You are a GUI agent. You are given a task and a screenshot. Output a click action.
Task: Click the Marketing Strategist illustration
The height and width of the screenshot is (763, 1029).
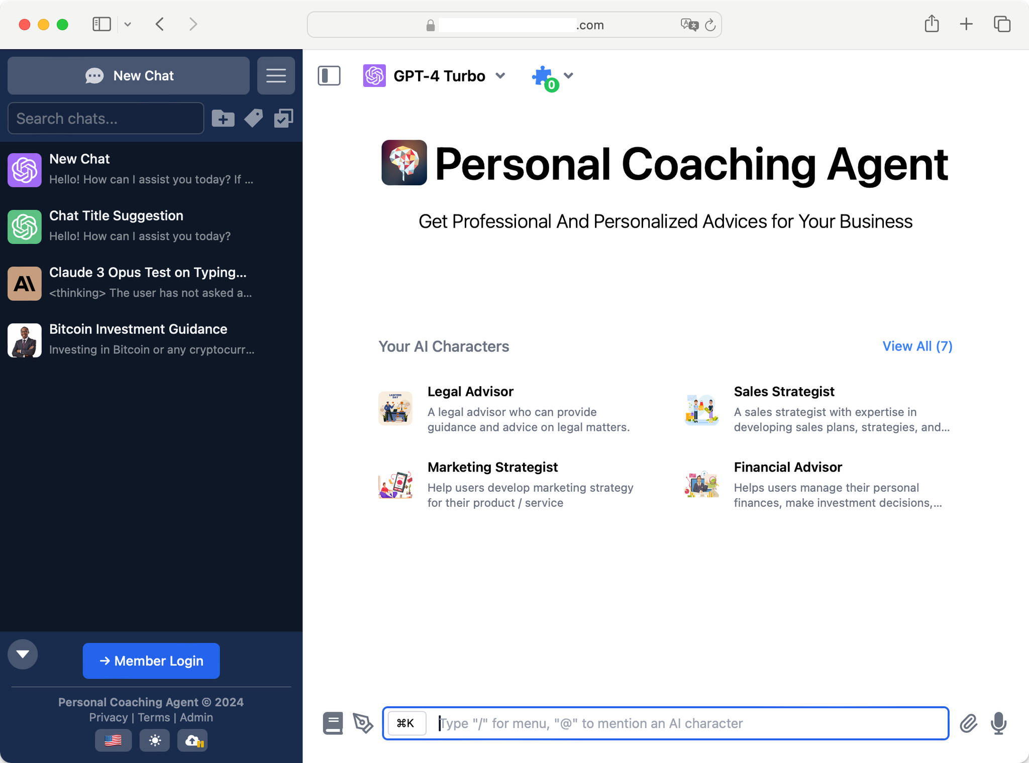395,484
